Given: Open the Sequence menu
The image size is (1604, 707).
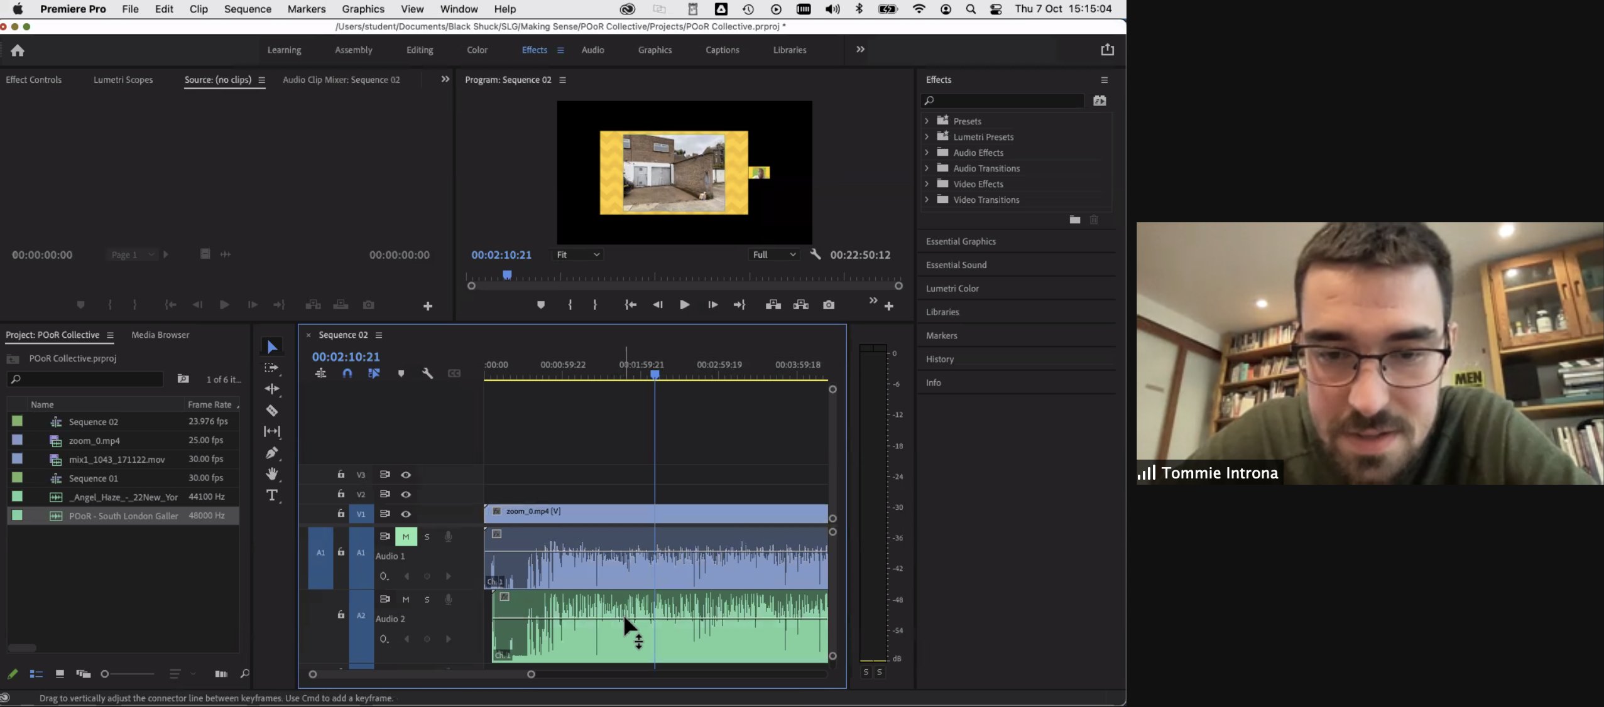Looking at the screenshot, I should pos(248,9).
